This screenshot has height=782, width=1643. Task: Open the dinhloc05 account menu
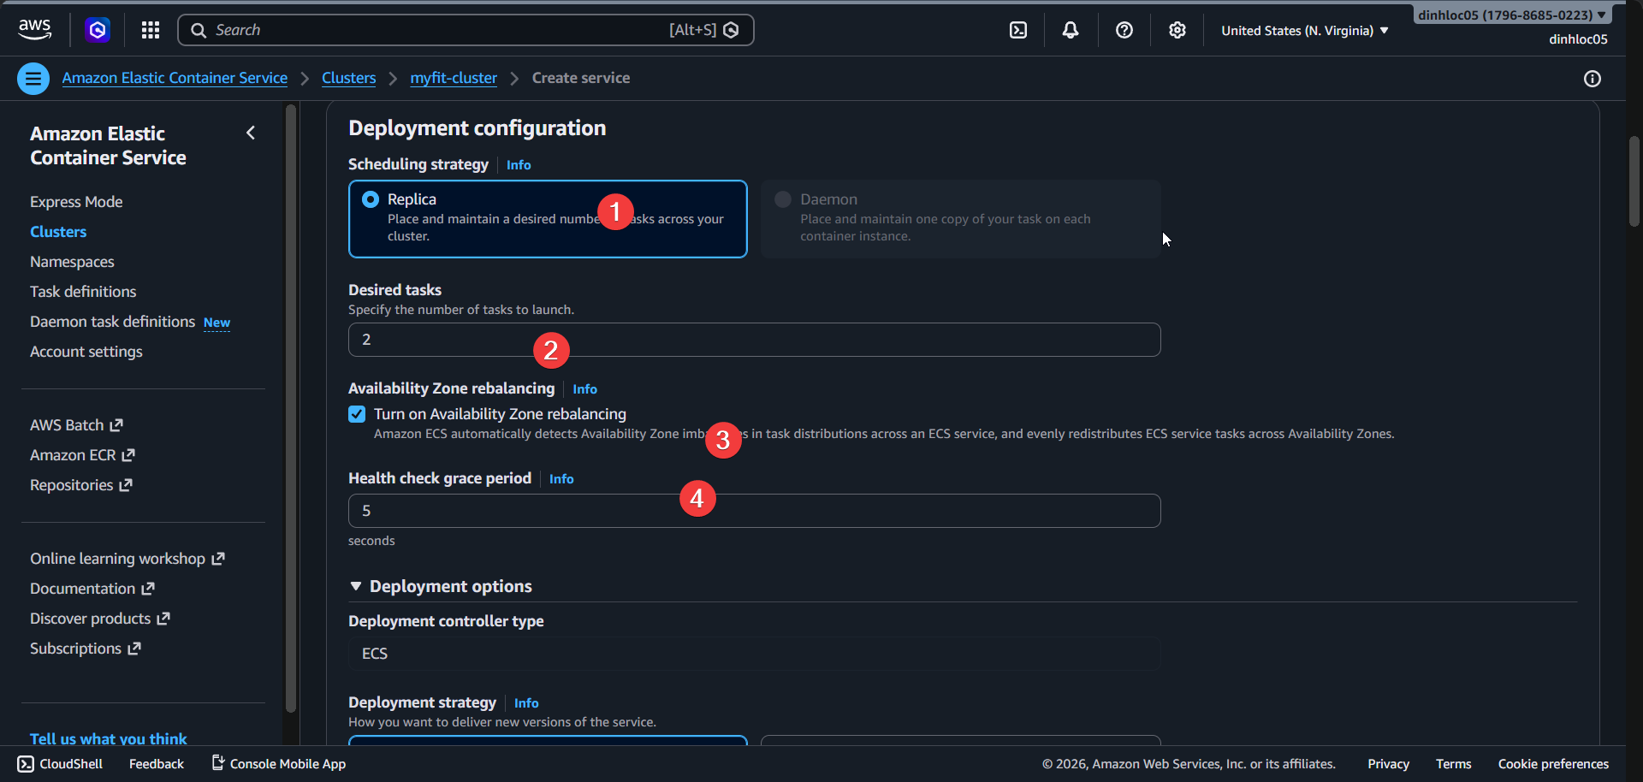pyautogui.click(x=1511, y=14)
